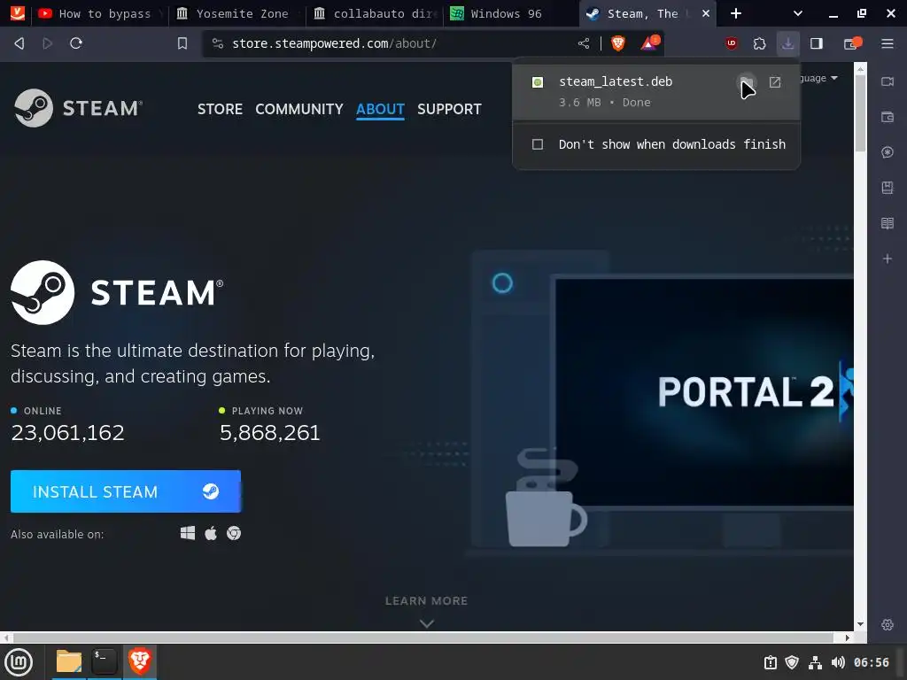Open the network icon in system tray
Image resolution: width=907 pixels, height=680 pixels.
pos(815,662)
